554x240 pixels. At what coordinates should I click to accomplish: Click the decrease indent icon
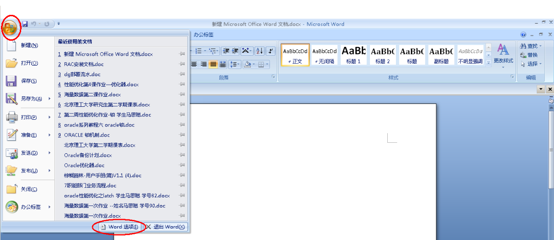pyautogui.click(x=226, y=51)
